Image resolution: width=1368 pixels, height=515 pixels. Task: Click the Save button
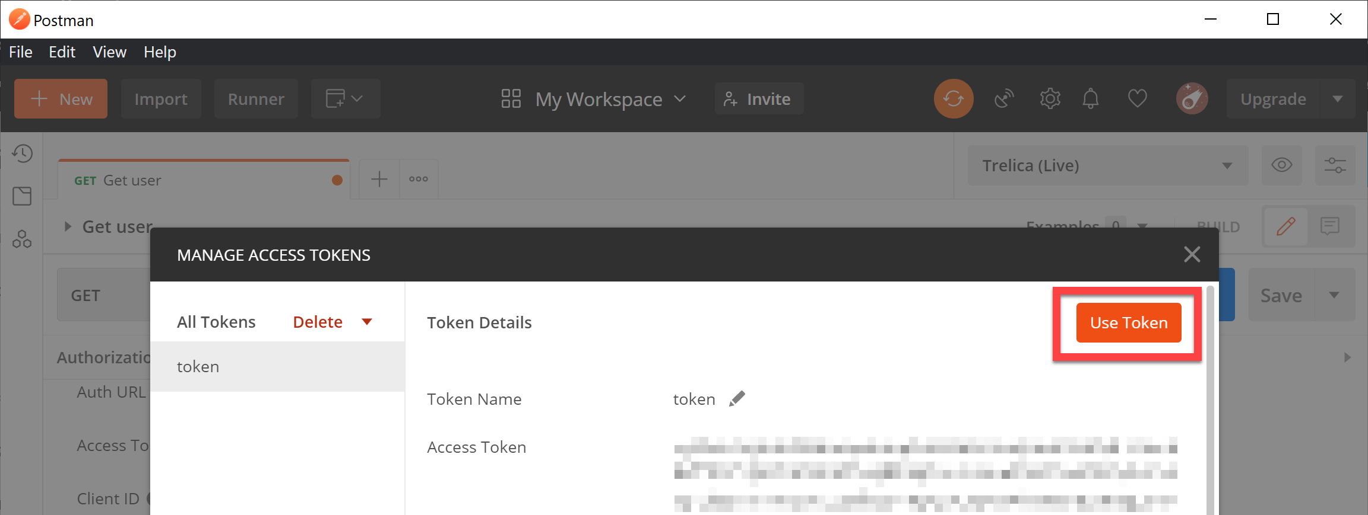click(x=1281, y=295)
